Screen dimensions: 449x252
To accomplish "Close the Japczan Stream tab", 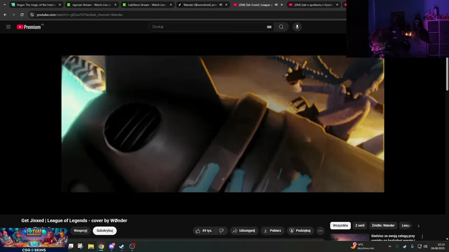I will pyautogui.click(x=115, y=5).
